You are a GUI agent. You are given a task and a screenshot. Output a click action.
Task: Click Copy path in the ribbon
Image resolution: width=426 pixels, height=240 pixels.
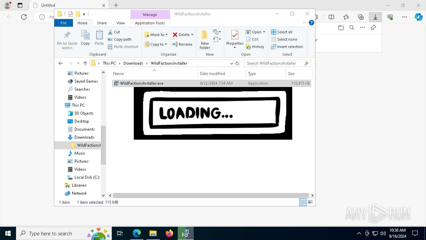pos(119,39)
